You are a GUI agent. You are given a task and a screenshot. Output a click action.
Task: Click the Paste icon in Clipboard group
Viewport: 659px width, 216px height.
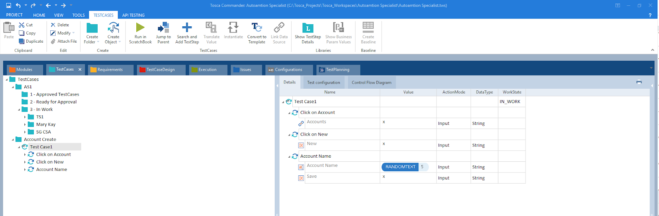9,28
